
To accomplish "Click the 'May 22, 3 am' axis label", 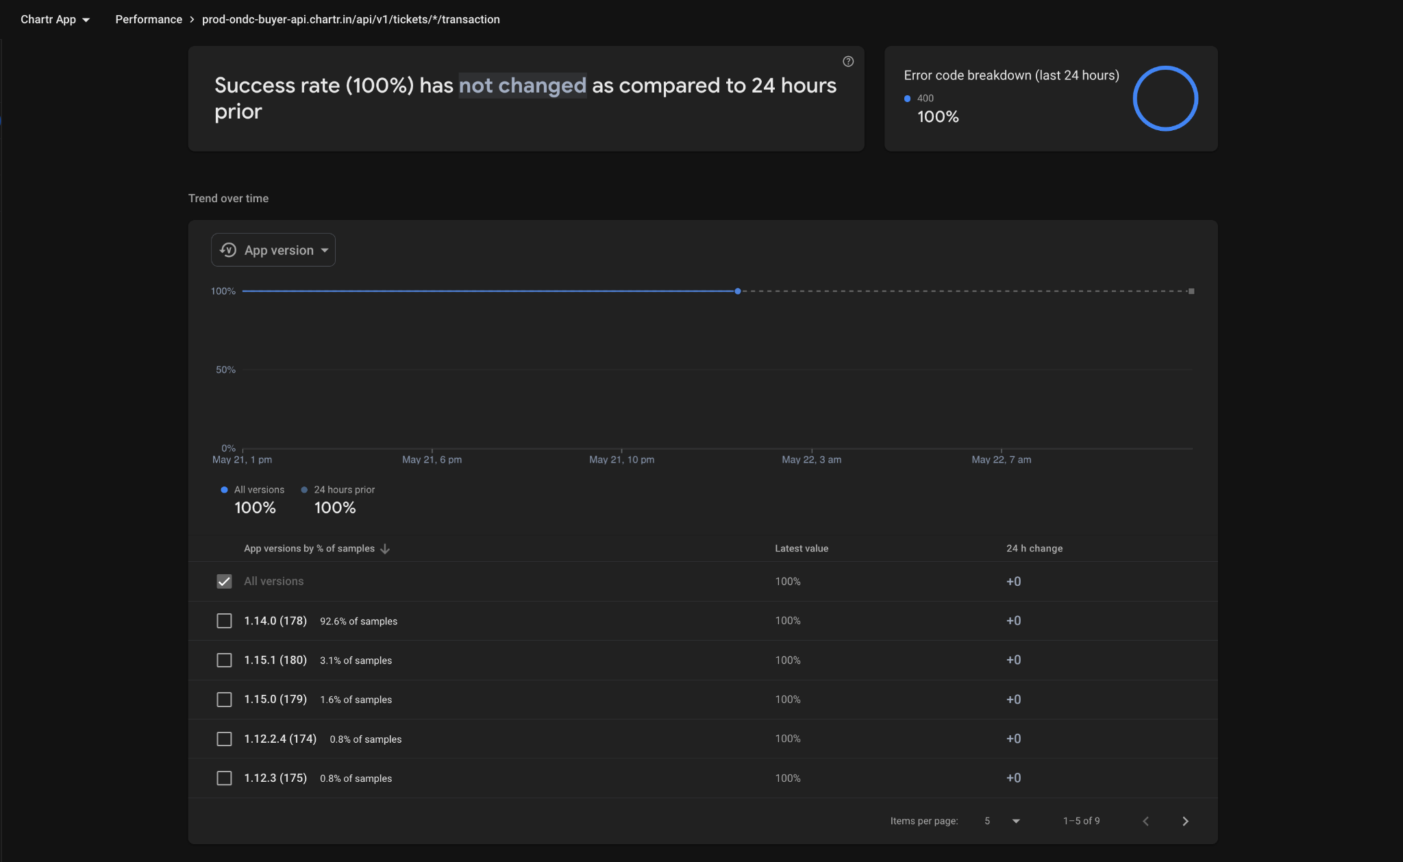I will pyautogui.click(x=812, y=460).
